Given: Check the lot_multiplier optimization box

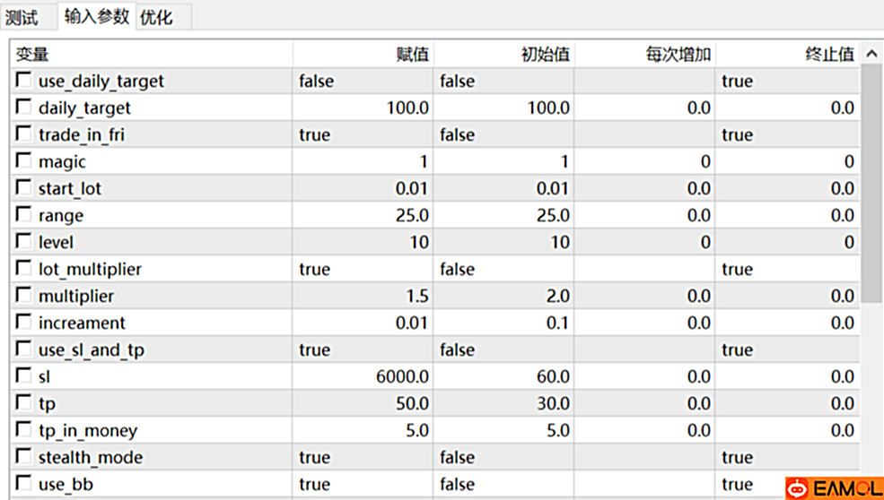Looking at the screenshot, I should tap(23, 268).
